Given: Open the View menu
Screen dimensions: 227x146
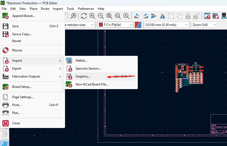Looking at the screenshot, I should pyautogui.click(x=23, y=9).
